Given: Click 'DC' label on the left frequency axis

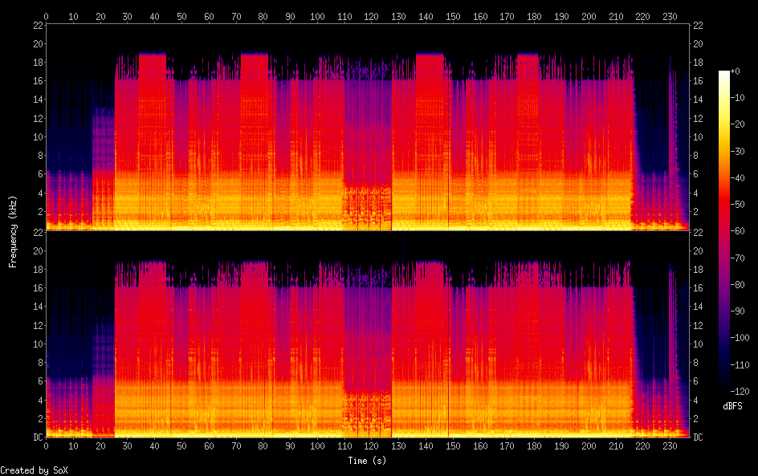Looking at the screenshot, I should 39,437.
